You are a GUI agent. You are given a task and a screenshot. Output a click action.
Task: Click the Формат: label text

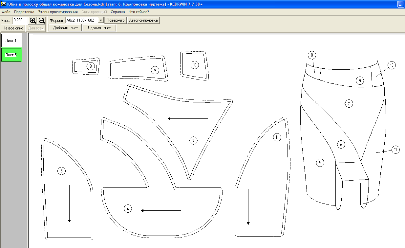click(57, 20)
